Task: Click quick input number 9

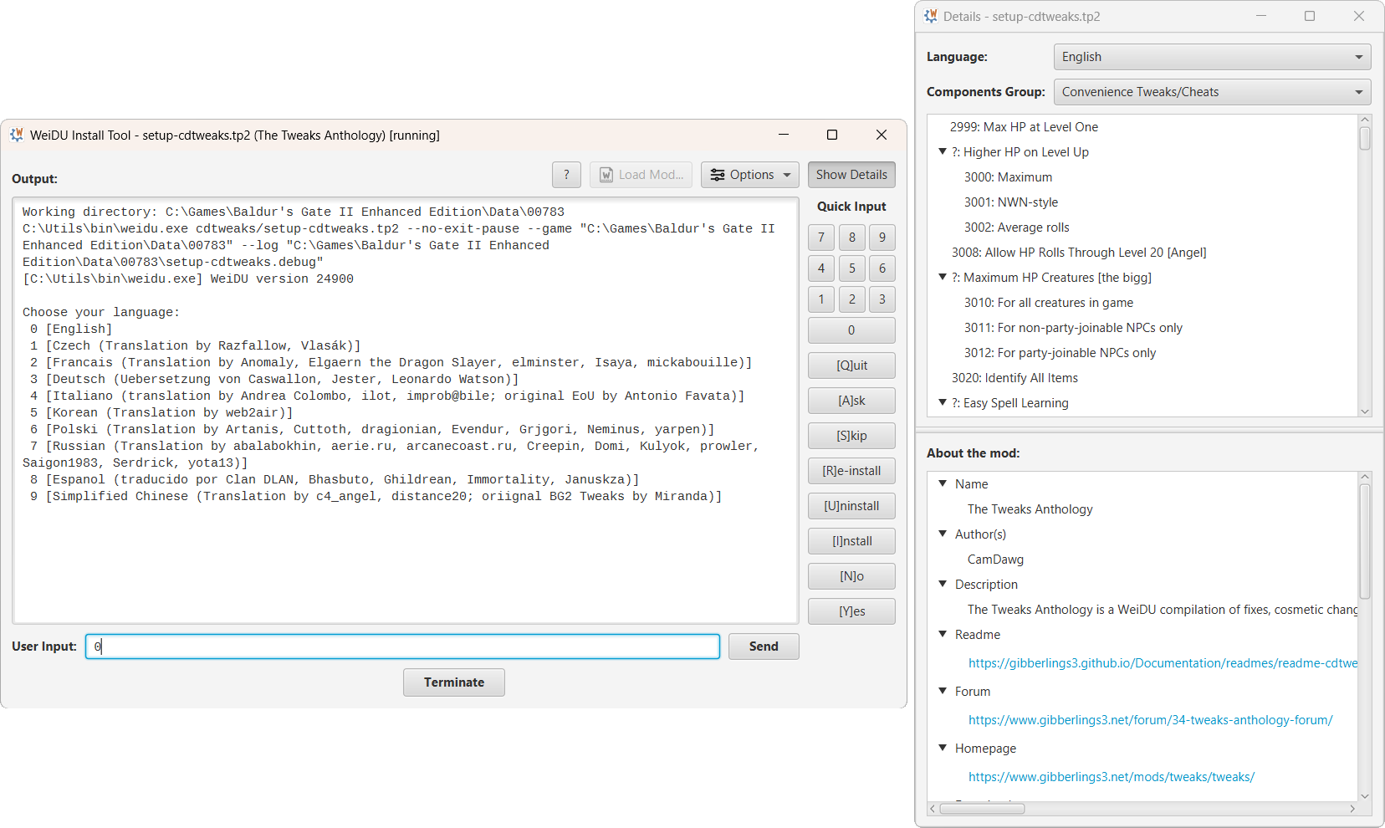Action: 882,238
